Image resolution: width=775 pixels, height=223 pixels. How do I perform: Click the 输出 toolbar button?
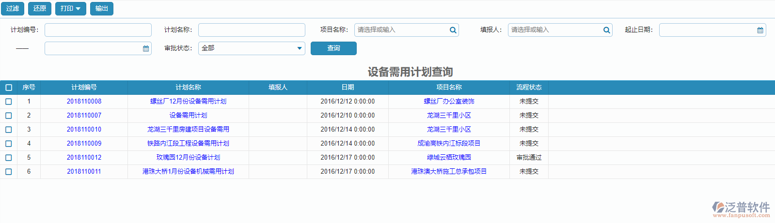pos(102,9)
